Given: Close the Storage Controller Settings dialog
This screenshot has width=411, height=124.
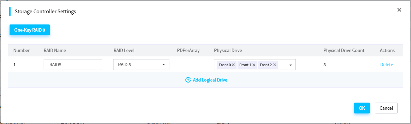Looking at the screenshot, I should pos(399,10).
